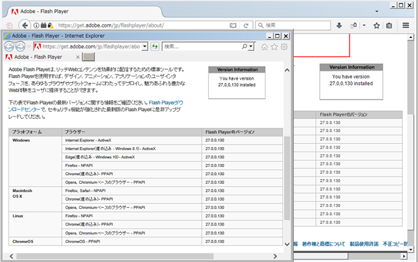Open the Firefox hamburger menu
Image resolution: width=418 pixels, height=262 pixels.
pyautogui.click(x=406, y=25)
